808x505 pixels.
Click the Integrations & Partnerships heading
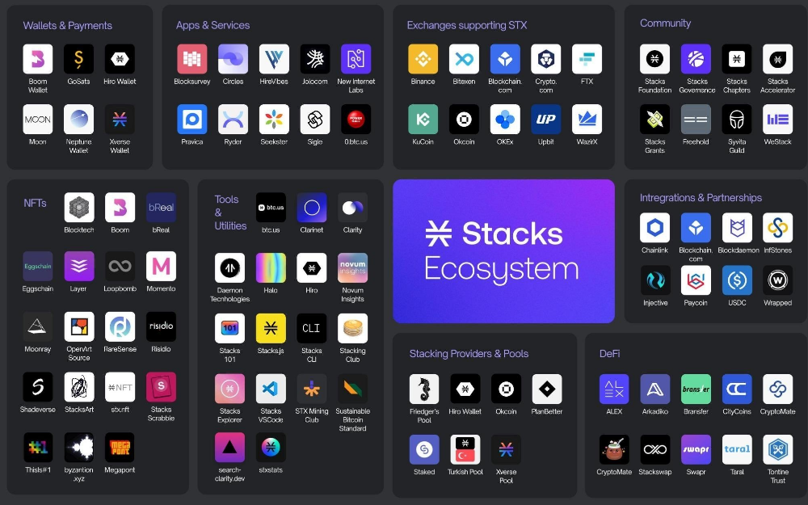pyautogui.click(x=701, y=197)
